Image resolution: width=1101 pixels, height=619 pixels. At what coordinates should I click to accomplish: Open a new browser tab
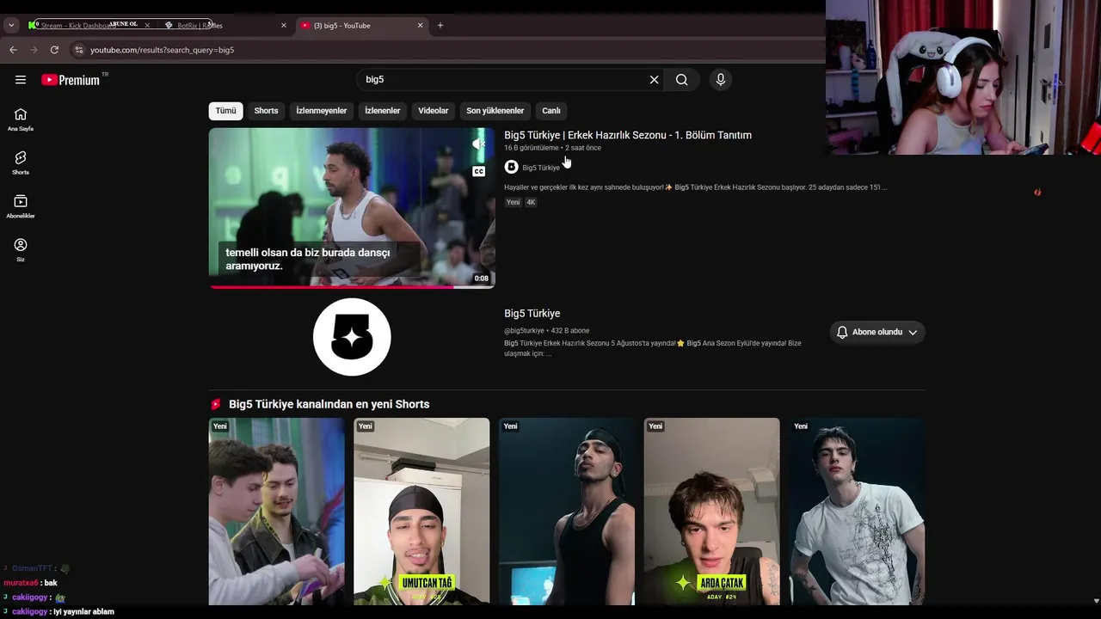point(440,25)
